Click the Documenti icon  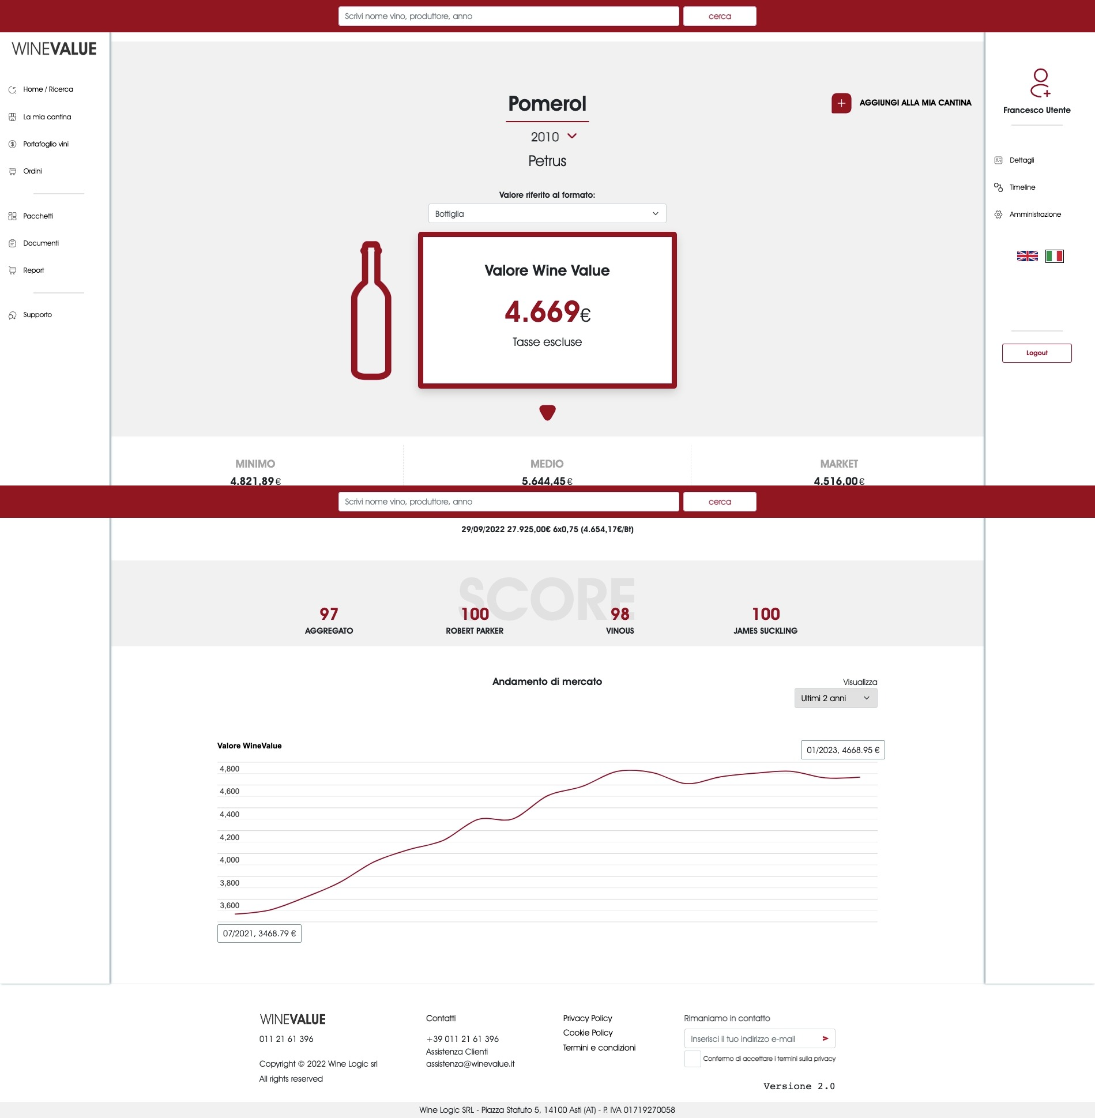click(x=12, y=243)
